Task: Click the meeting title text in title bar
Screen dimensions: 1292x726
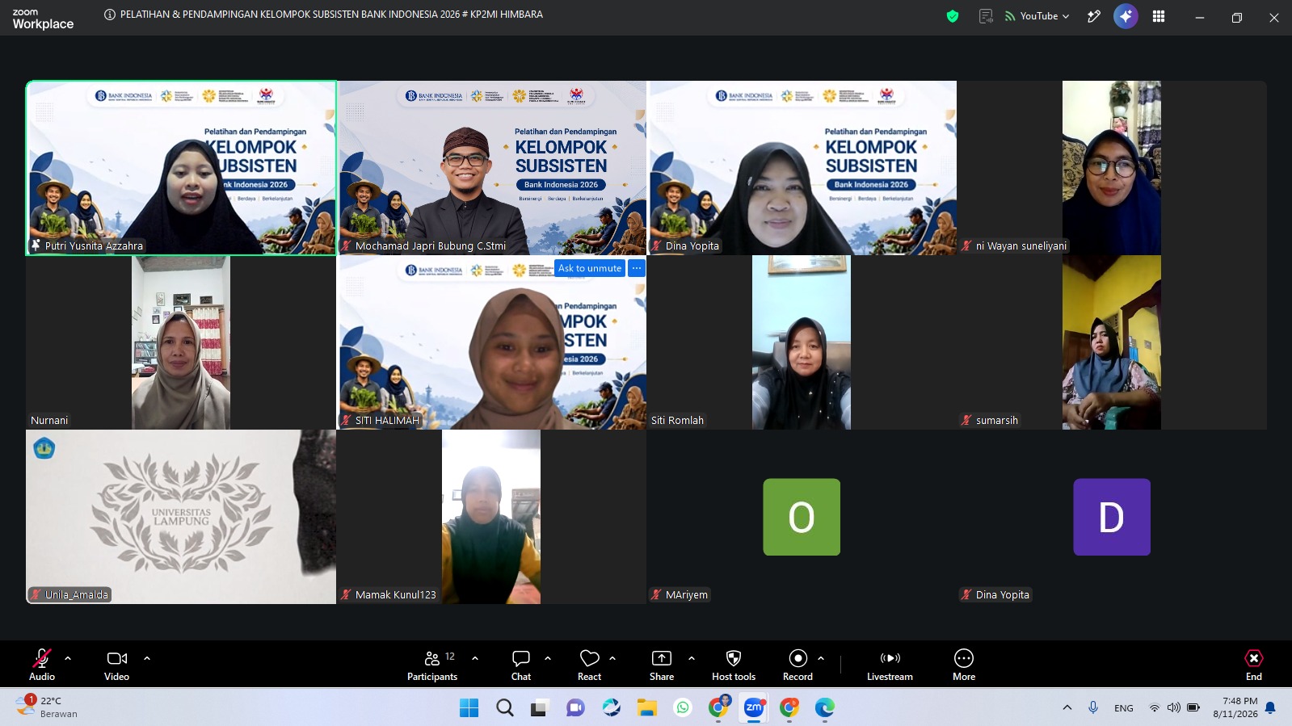Action: [x=331, y=15]
